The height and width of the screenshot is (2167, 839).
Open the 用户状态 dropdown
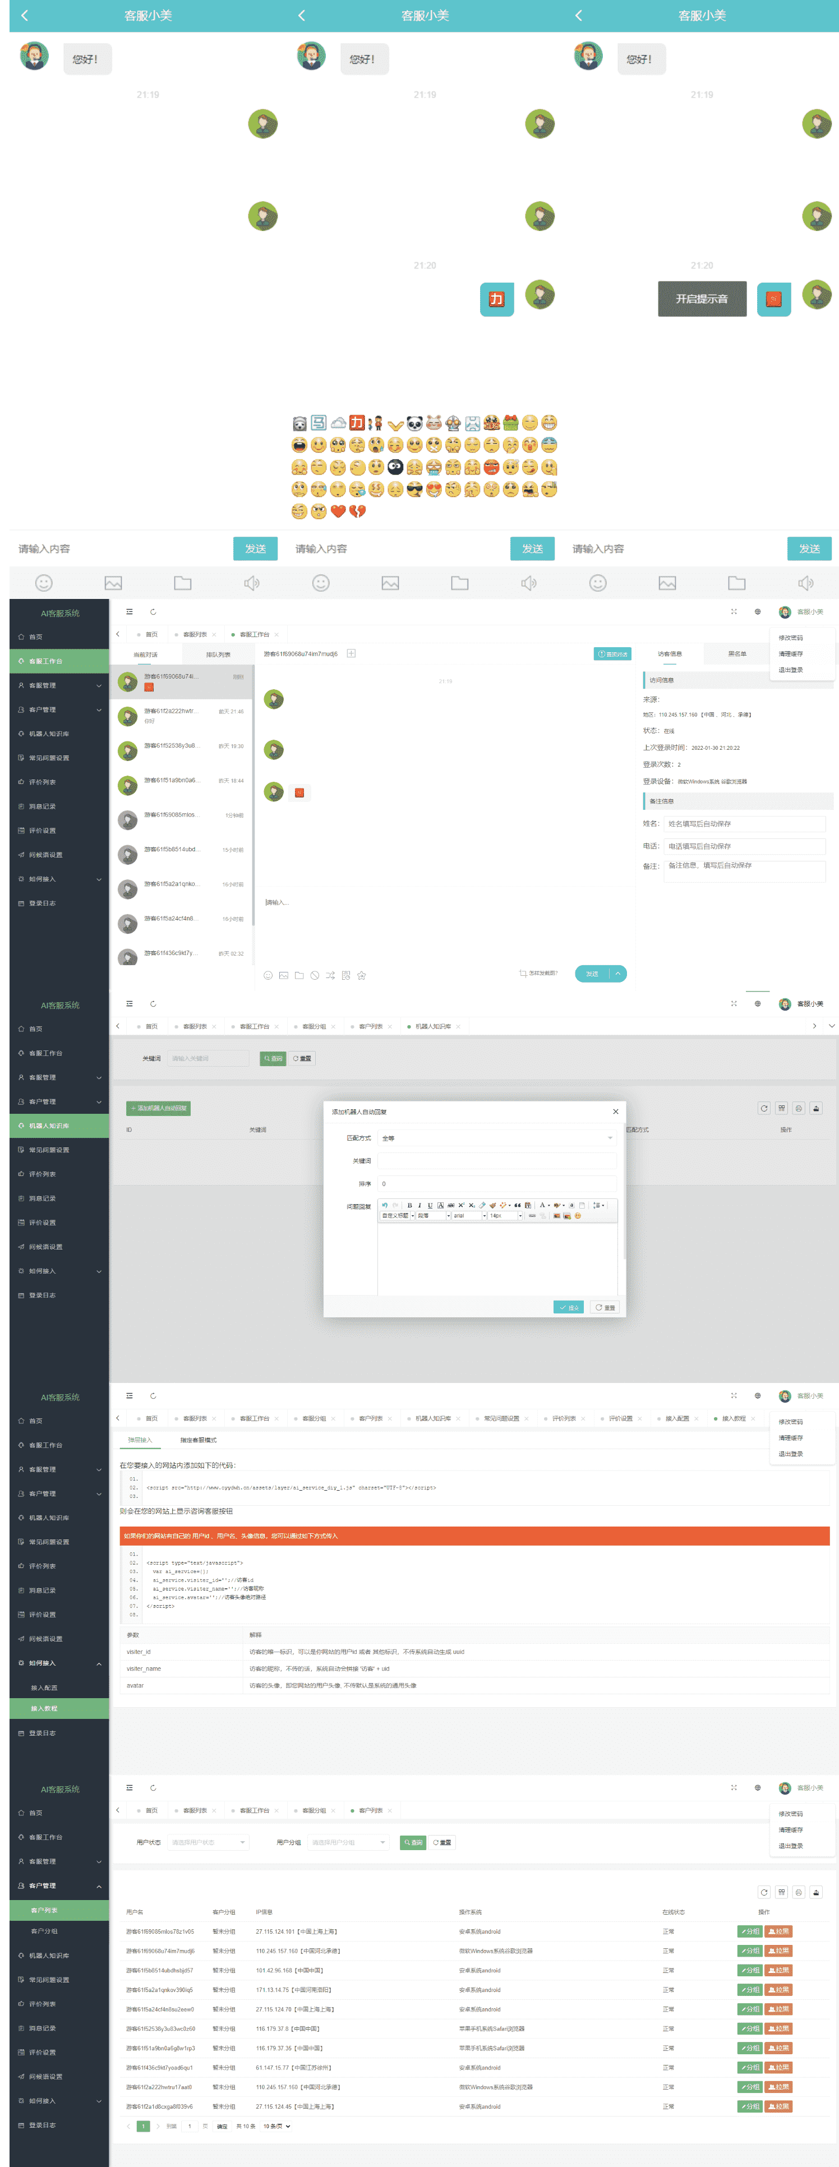pos(208,1842)
